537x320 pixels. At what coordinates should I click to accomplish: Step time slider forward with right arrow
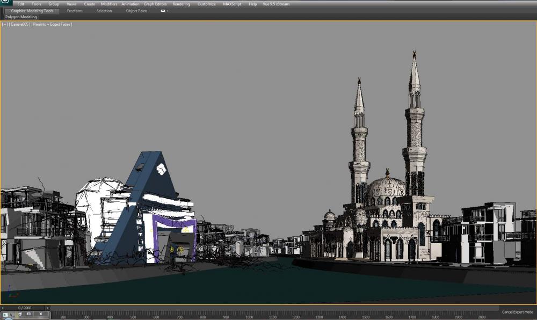(x=47, y=308)
